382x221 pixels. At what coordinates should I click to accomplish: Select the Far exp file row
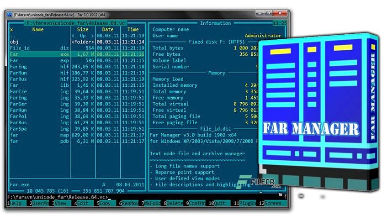pyautogui.click(x=77, y=60)
